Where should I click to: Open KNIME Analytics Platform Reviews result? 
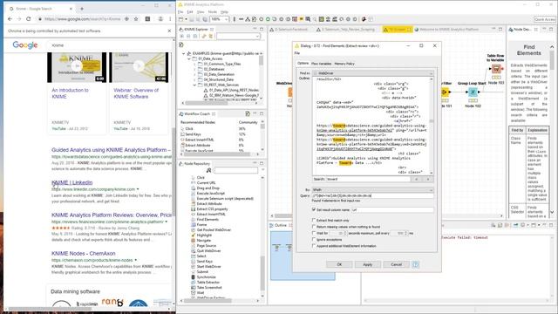click(112, 215)
